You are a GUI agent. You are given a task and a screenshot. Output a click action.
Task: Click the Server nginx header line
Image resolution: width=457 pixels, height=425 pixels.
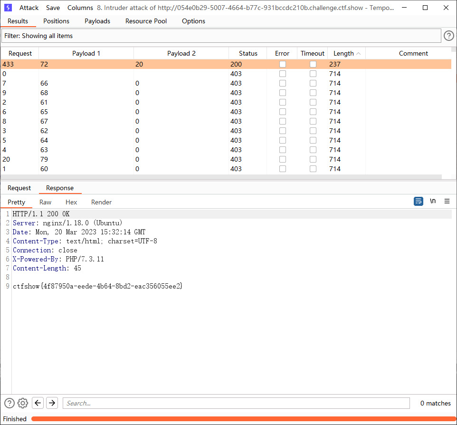[x=67, y=223]
